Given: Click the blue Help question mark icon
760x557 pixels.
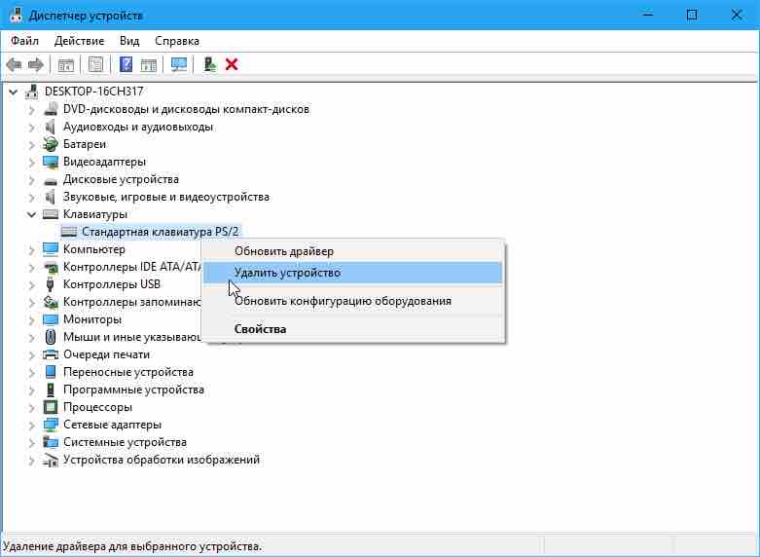Looking at the screenshot, I should click(x=126, y=65).
